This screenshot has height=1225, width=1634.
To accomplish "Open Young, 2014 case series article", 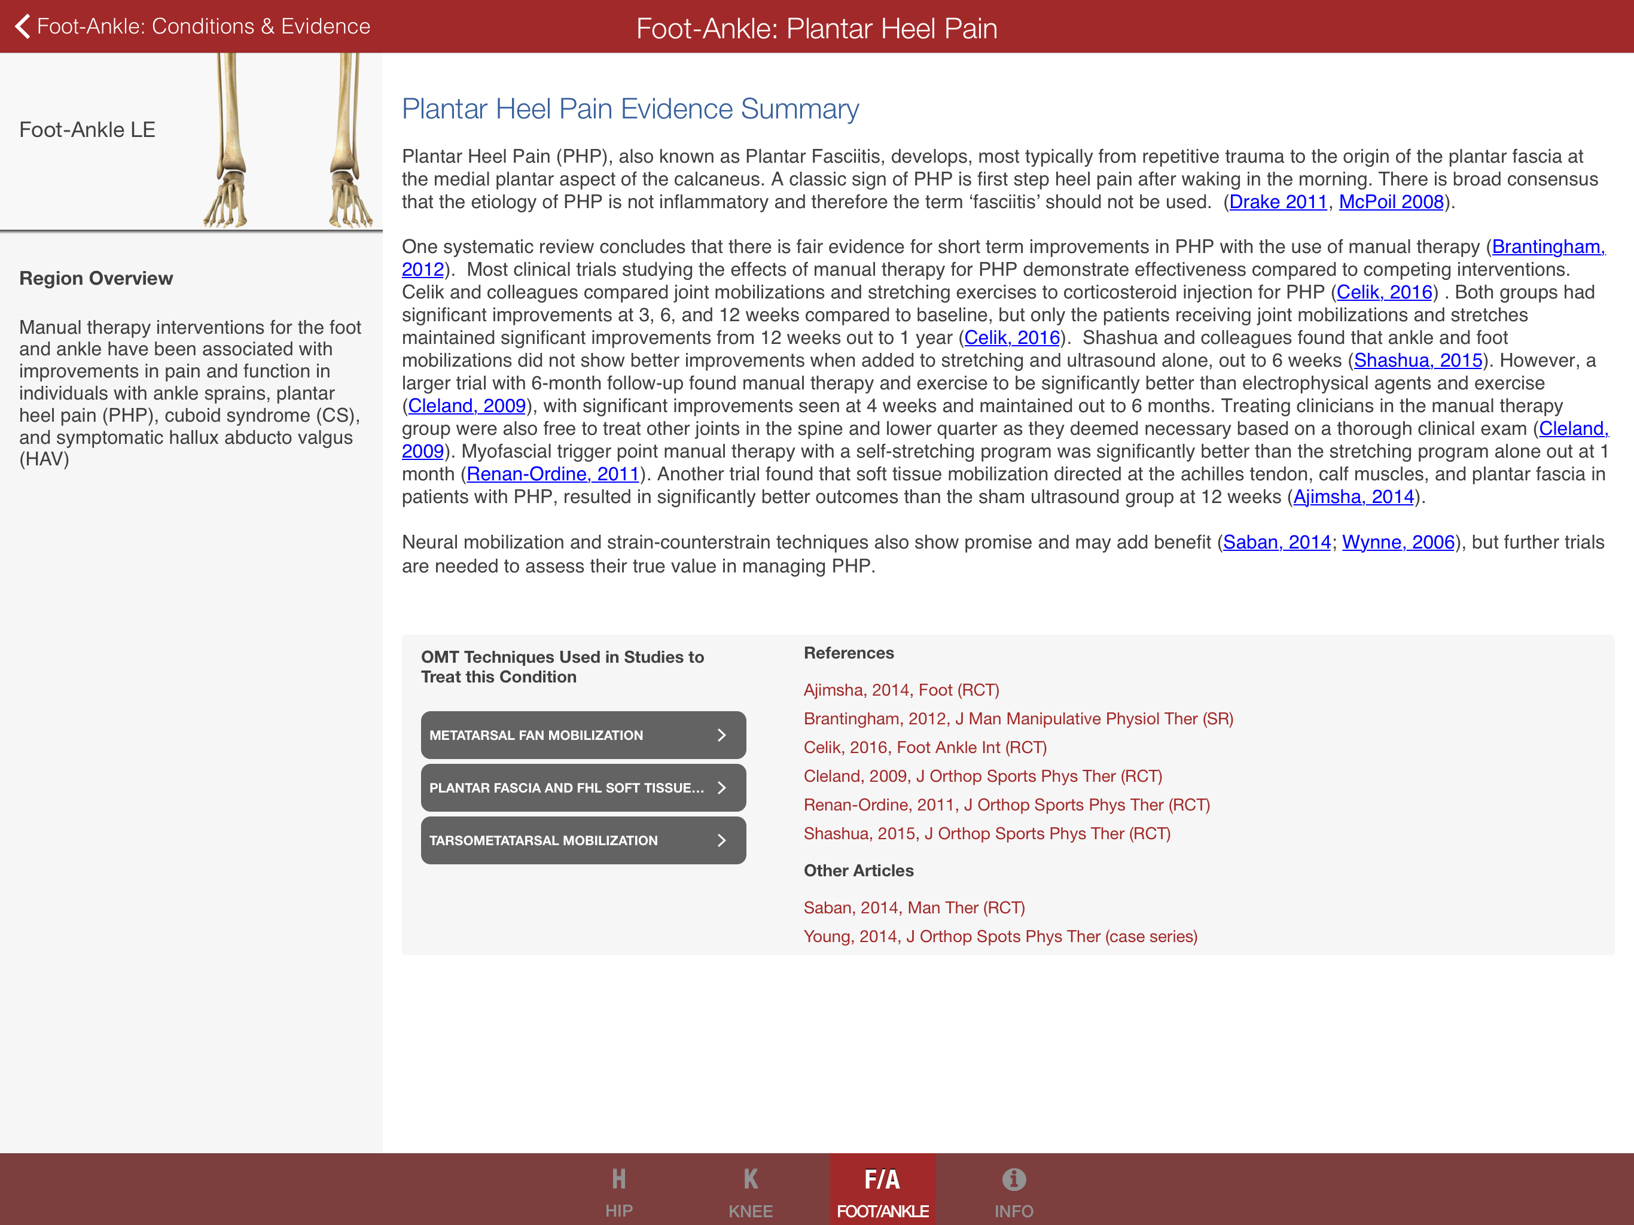I will point(999,936).
